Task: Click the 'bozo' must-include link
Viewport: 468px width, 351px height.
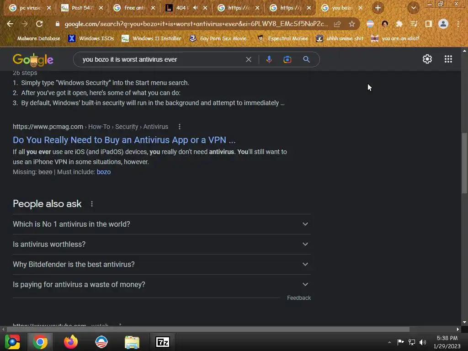Action: click(x=104, y=172)
